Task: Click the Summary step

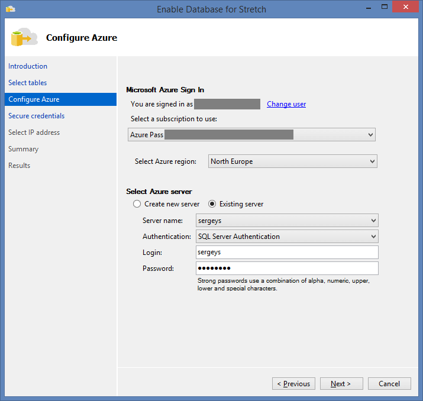Action: coord(24,149)
